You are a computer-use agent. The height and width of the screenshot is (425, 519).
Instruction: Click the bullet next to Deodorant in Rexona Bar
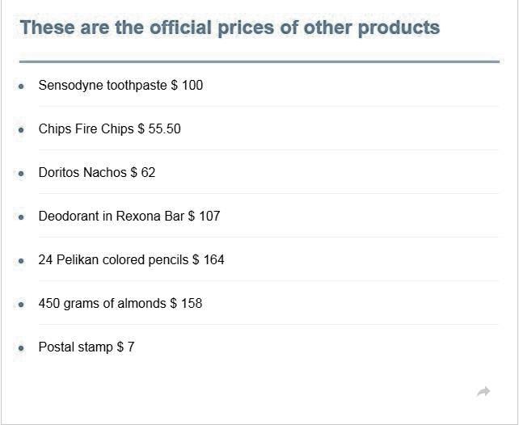(x=20, y=217)
